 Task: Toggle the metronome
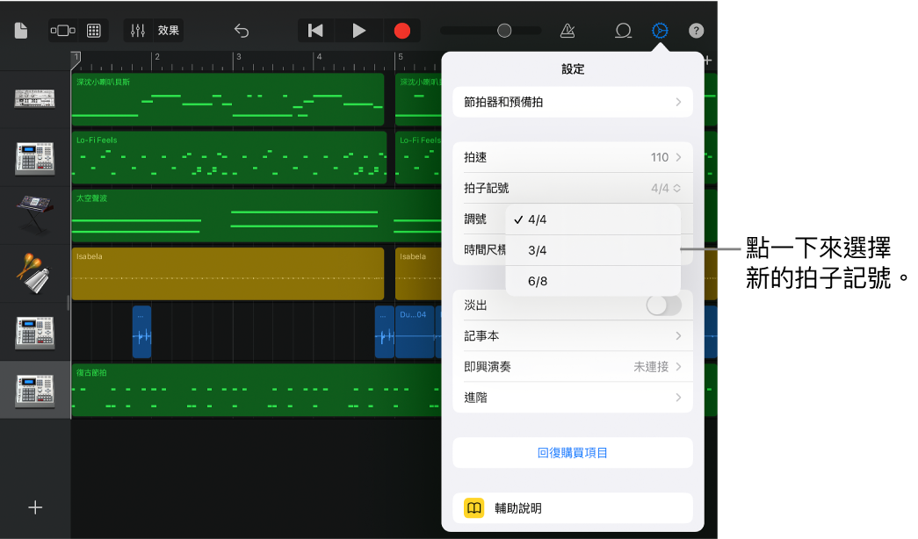click(x=567, y=30)
